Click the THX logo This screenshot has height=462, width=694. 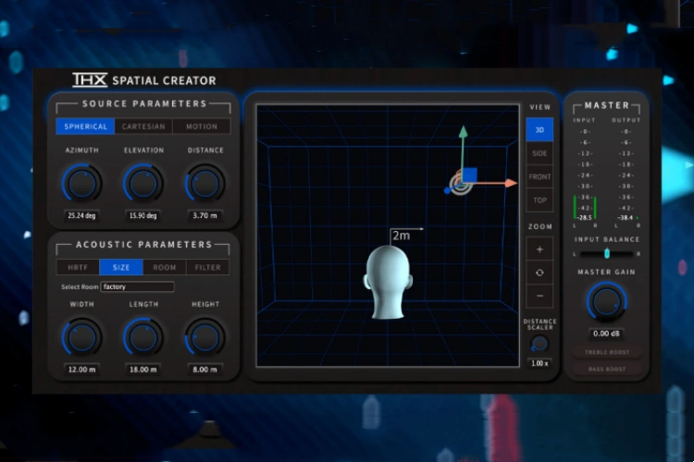90,80
